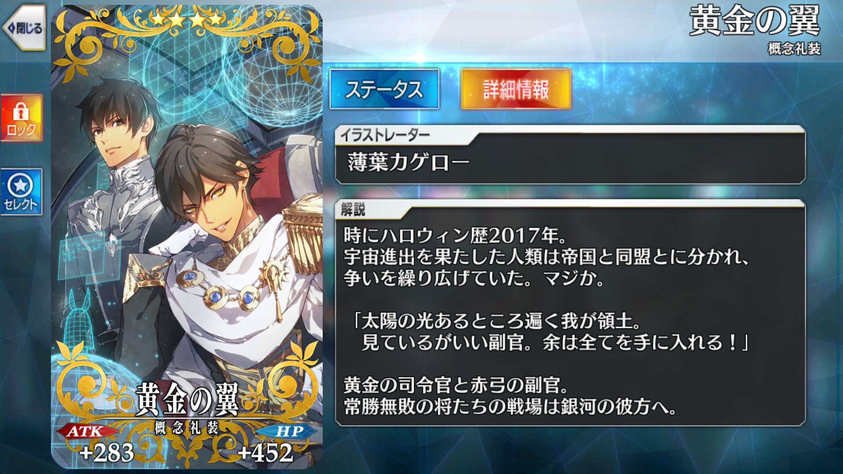
Task: Click the padlock icon on the lock button
Action: coord(21,111)
